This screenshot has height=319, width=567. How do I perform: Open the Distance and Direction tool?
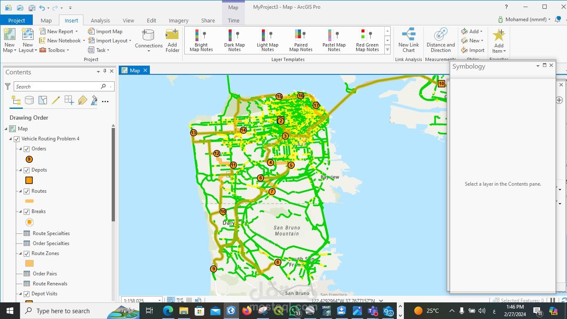pos(440,40)
